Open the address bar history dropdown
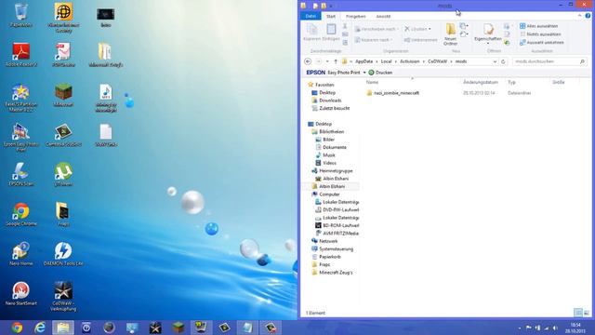The height and width of the screenshot is (335, 595). [x=495, y=61]
